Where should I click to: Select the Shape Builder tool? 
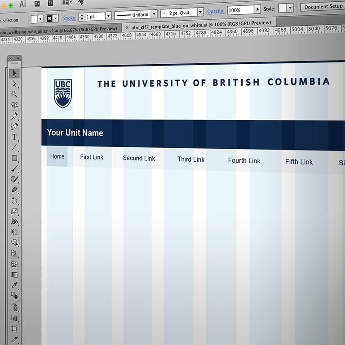[x=14, y=243]
